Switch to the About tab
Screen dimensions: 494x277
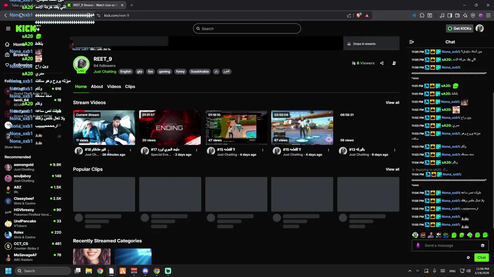coord(97,87)
